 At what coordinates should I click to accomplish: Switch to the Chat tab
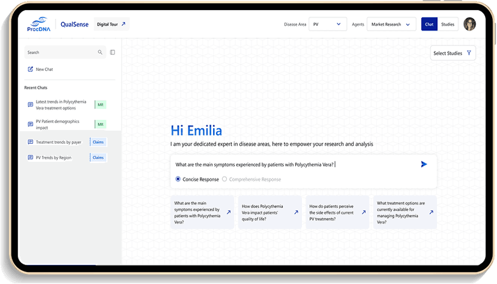pos(429,24)
